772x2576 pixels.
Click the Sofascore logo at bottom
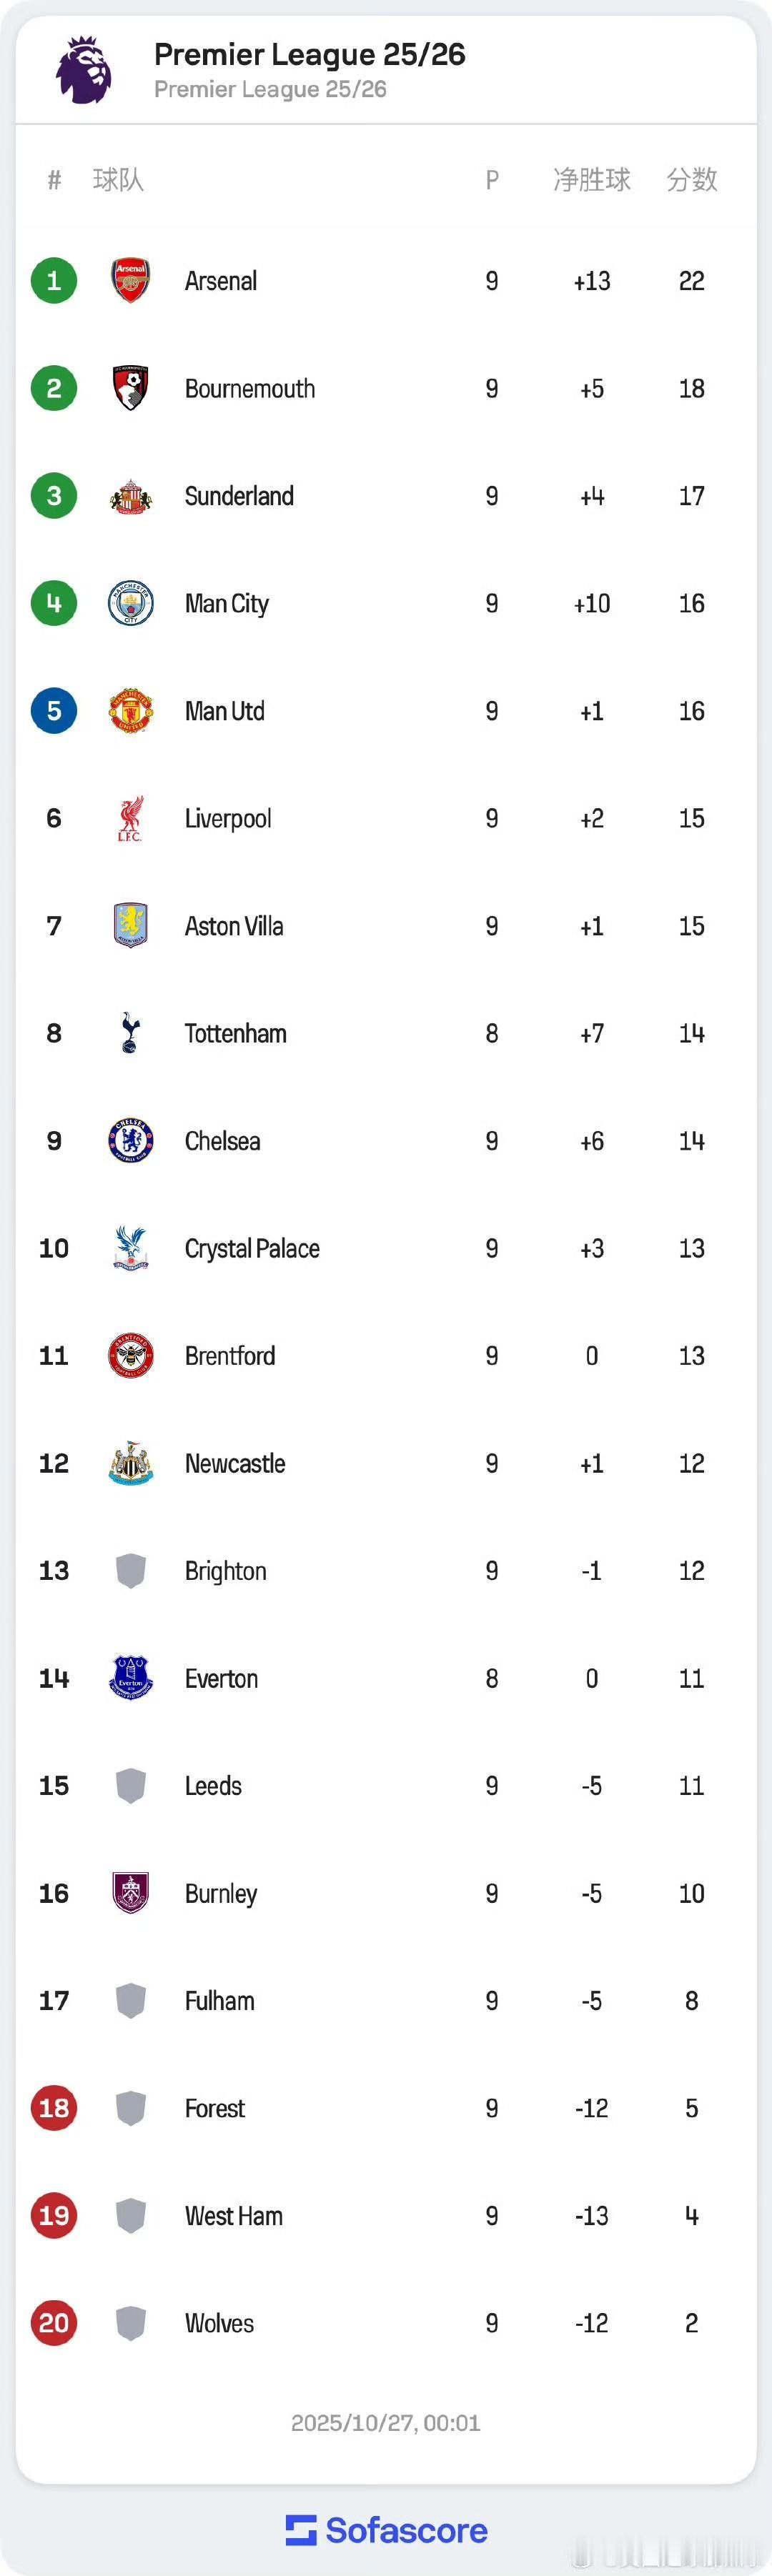pyautogui.click(x=386, y=2530)
